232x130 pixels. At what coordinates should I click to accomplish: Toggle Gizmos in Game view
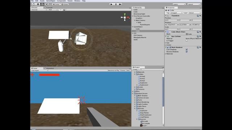123,70
